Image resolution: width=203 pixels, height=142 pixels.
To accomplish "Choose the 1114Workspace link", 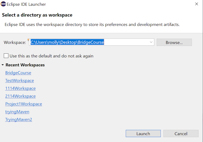I will [20, 88].
